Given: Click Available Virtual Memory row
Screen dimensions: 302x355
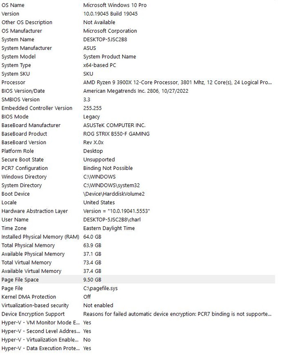Looking at the screenshot, I should click(138, 272).
